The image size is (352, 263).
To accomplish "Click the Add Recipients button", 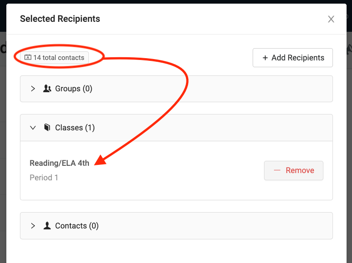I will 293,58.
